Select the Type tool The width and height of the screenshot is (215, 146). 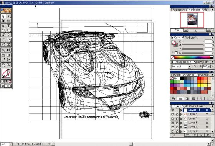tap(8, 26)
